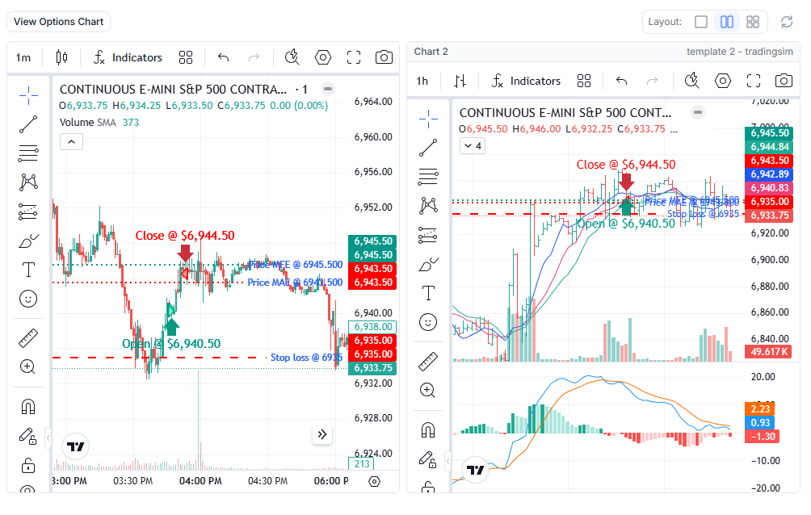Click the 6,938.00 price label on left axis
The width and height of the screenshot is (811, 515).
pyautogui.click(x=373, y=327)
